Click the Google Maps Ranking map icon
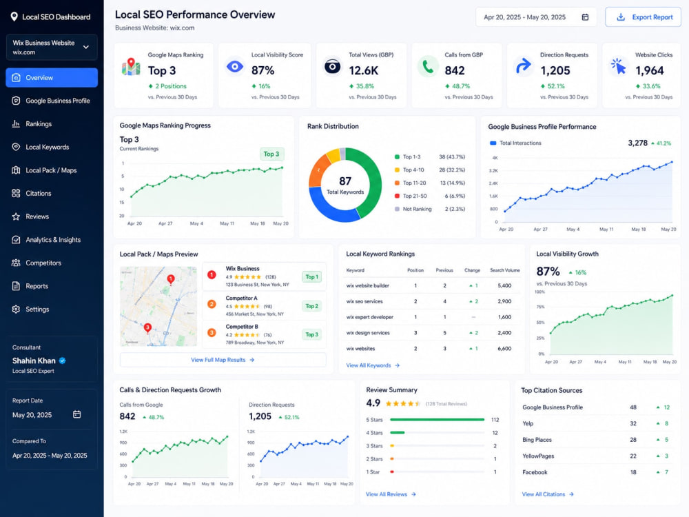The height and width of the screenshot is (517, 689). click(x=131, y=68)
